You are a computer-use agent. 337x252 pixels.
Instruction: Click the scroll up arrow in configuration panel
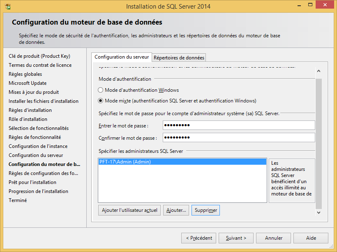[319, 71]
